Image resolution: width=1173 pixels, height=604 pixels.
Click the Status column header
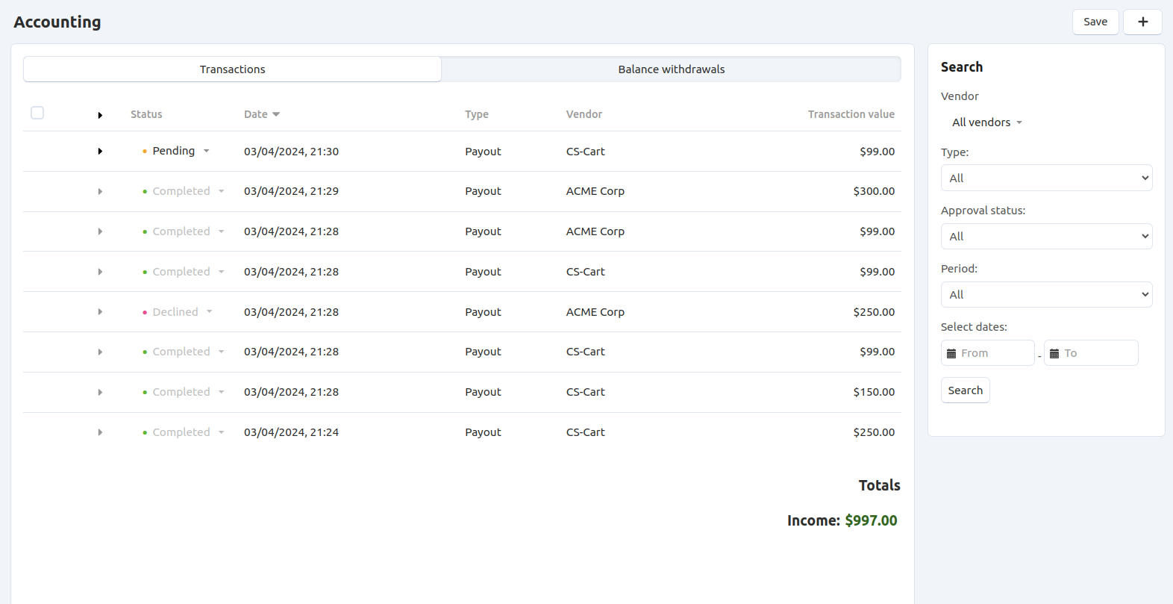(x=146, y=114)
